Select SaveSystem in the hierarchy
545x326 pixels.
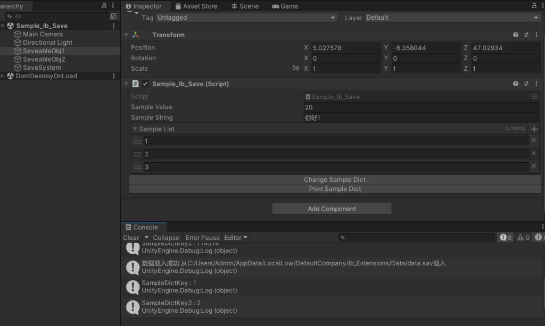(x=42, y=68)
